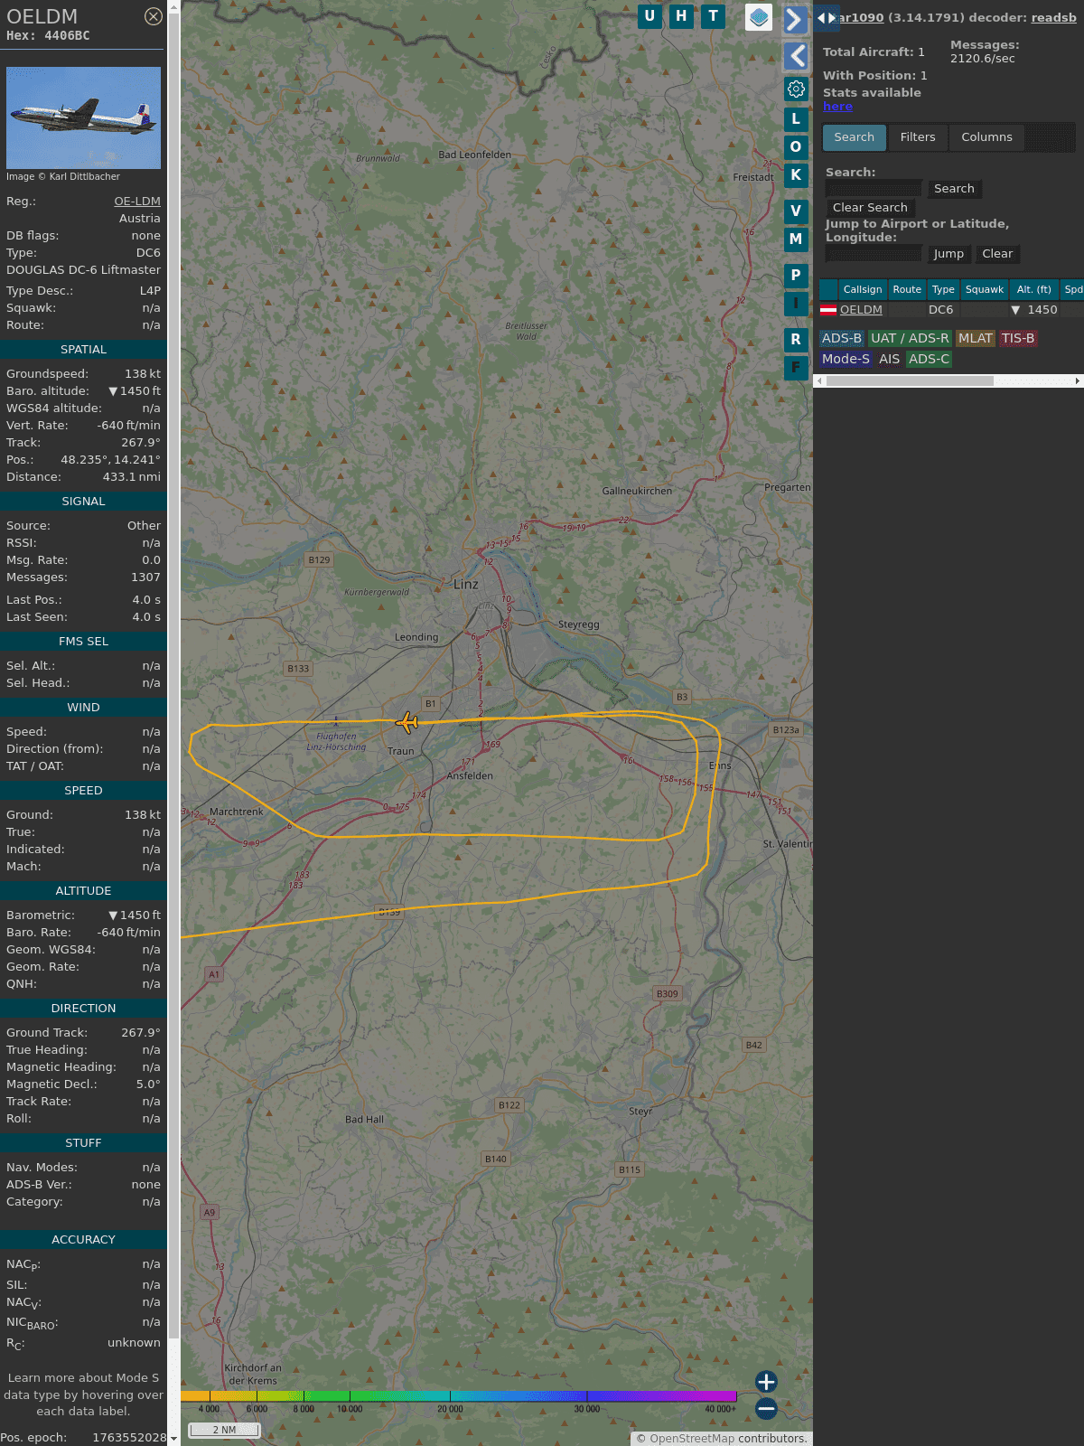Toggle the I map button

pyautogui.click(x=796, y=304)
